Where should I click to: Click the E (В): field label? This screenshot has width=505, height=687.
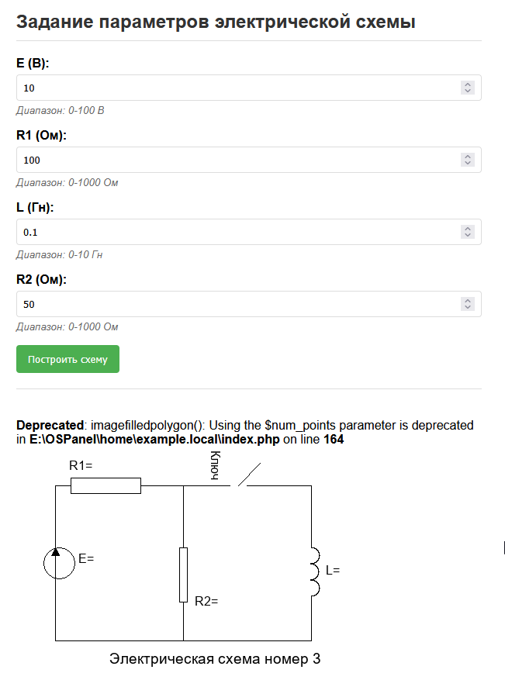tap(33, 63)
